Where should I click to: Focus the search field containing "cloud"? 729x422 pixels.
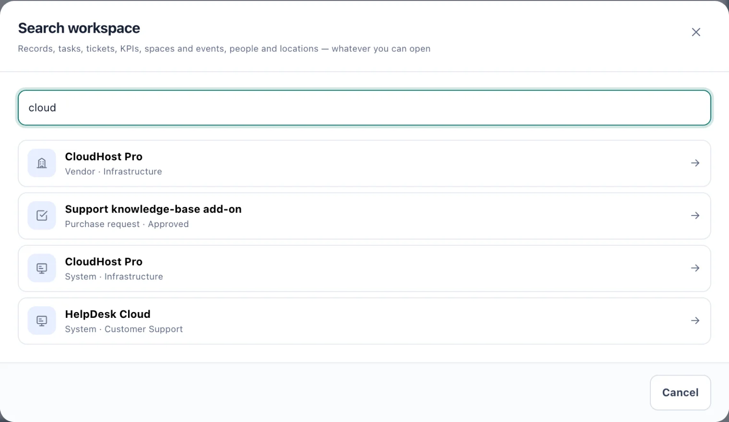point(364,108)
